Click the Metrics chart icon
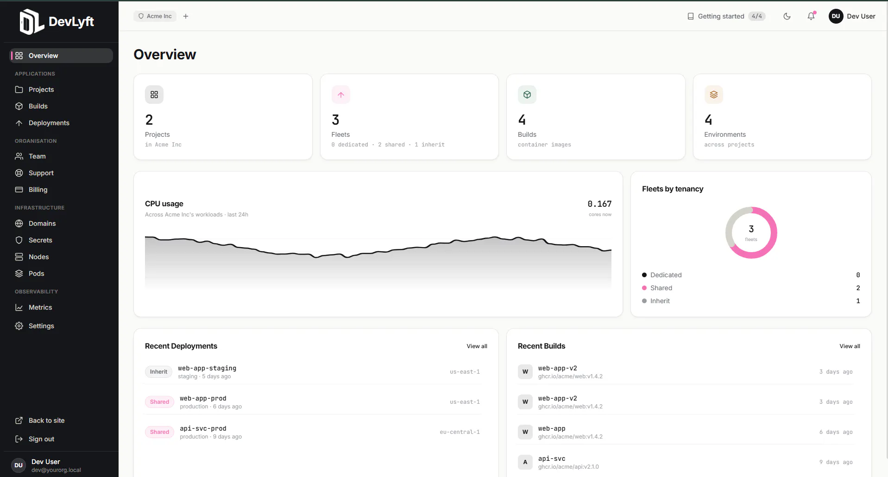 [19, 307]
